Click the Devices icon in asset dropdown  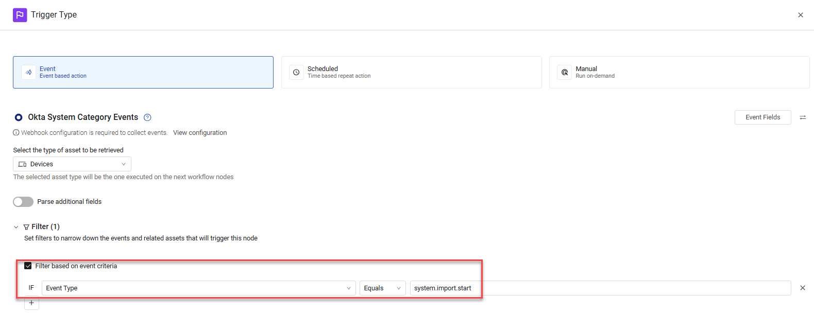pos(22,164)
